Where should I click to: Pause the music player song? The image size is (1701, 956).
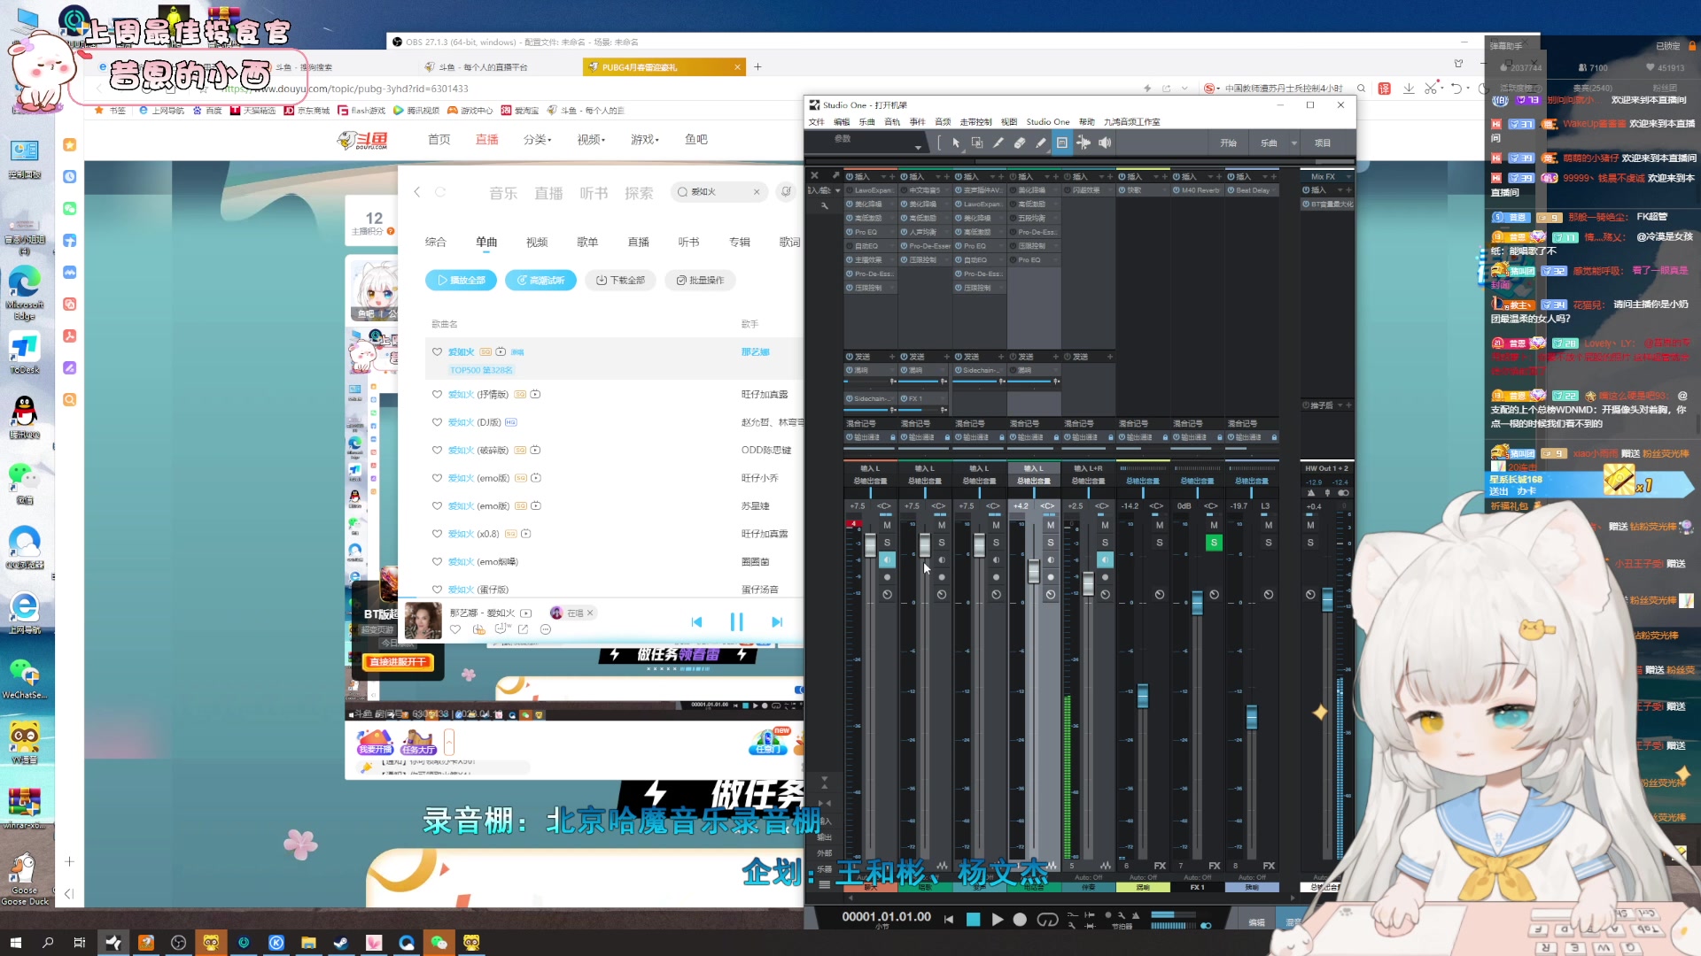click(736, 622)
